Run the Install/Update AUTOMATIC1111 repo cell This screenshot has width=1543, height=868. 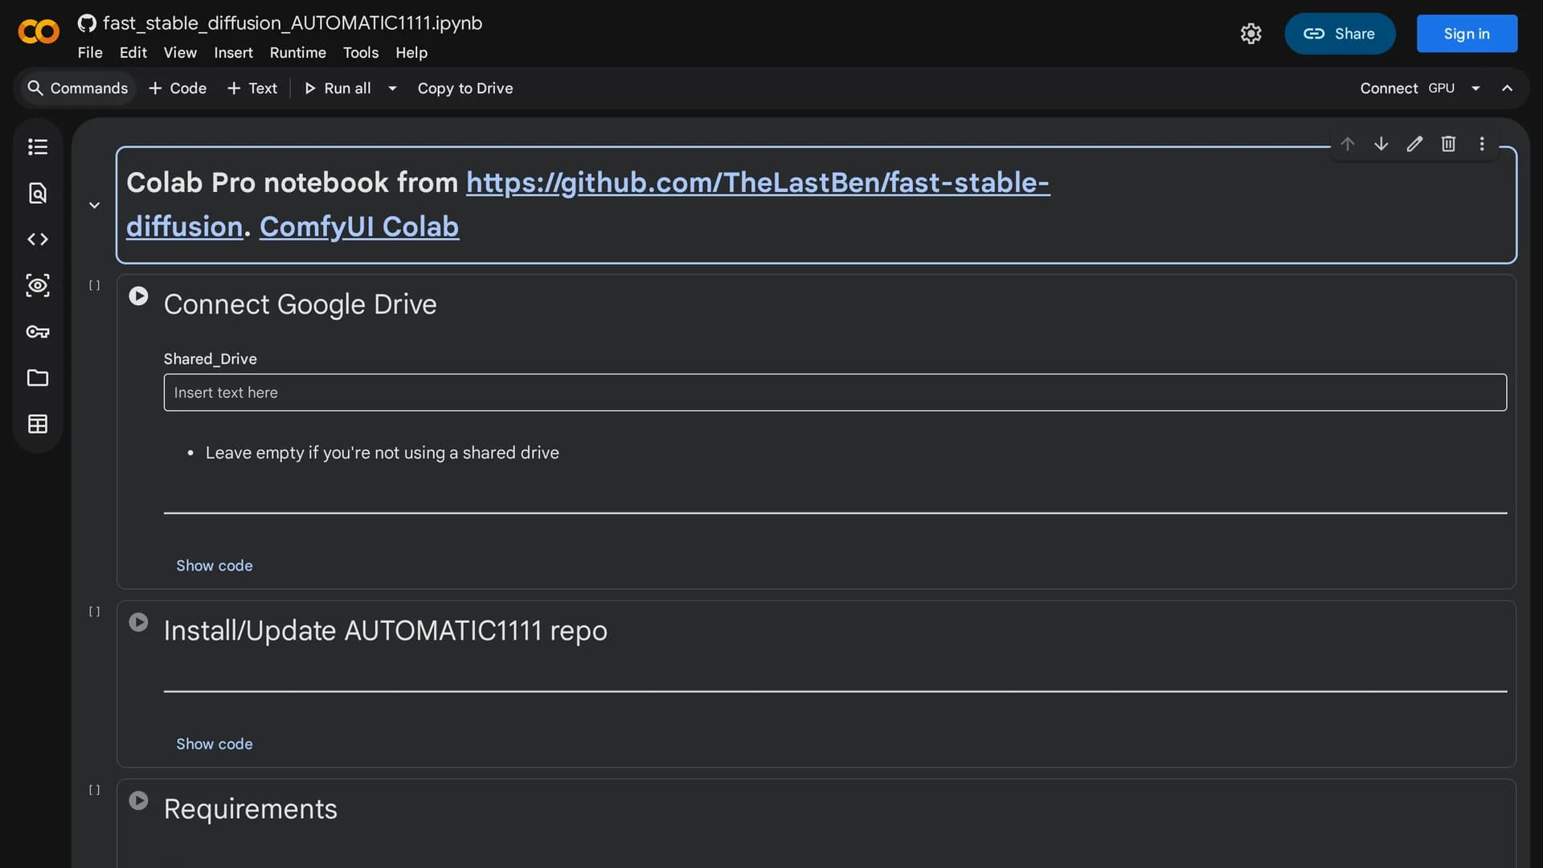pyautogui.click(x=138, y=622)
